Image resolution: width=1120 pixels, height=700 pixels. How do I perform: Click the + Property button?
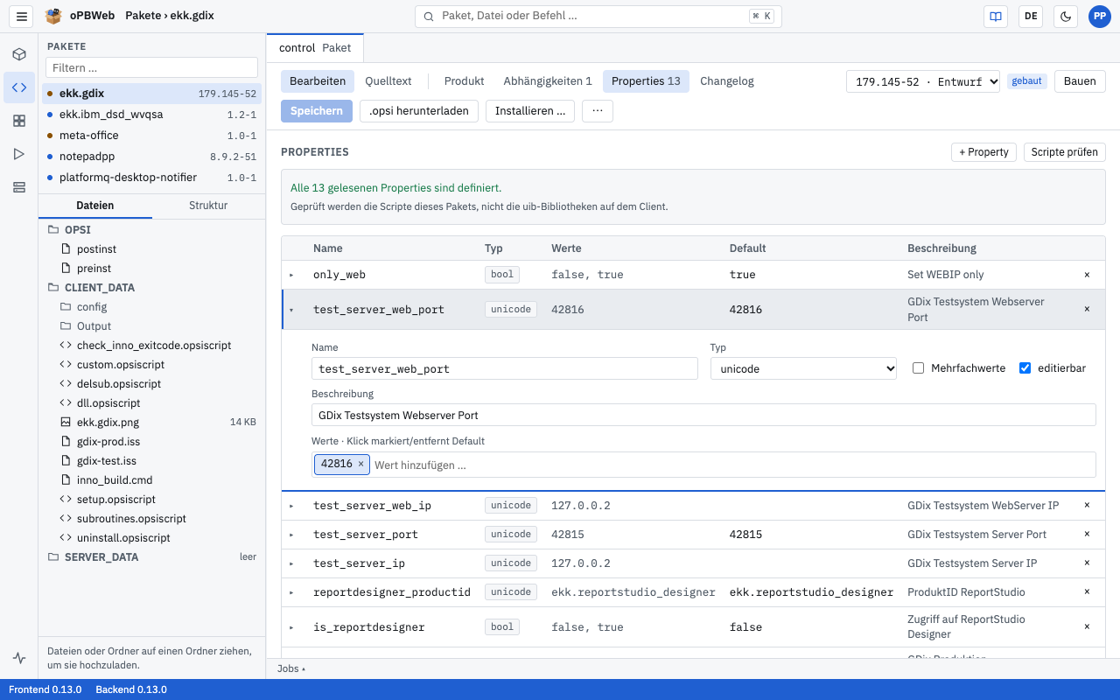tap(984, 152)
